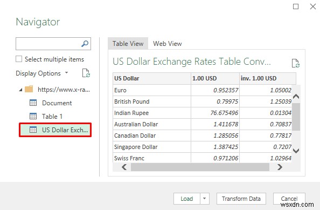The image size is (320, 210).
Task: Click the 0.79975 value cell
Action: coord(215,101)
